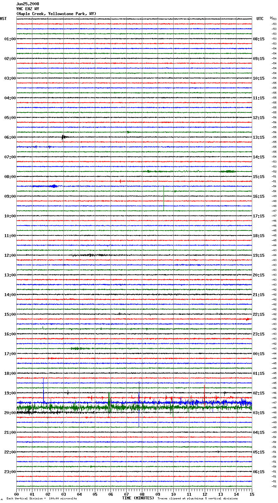This screenshot has width=278, height=503.
Task: Click the UTC timezone header
Action: (x=260, y=19)
